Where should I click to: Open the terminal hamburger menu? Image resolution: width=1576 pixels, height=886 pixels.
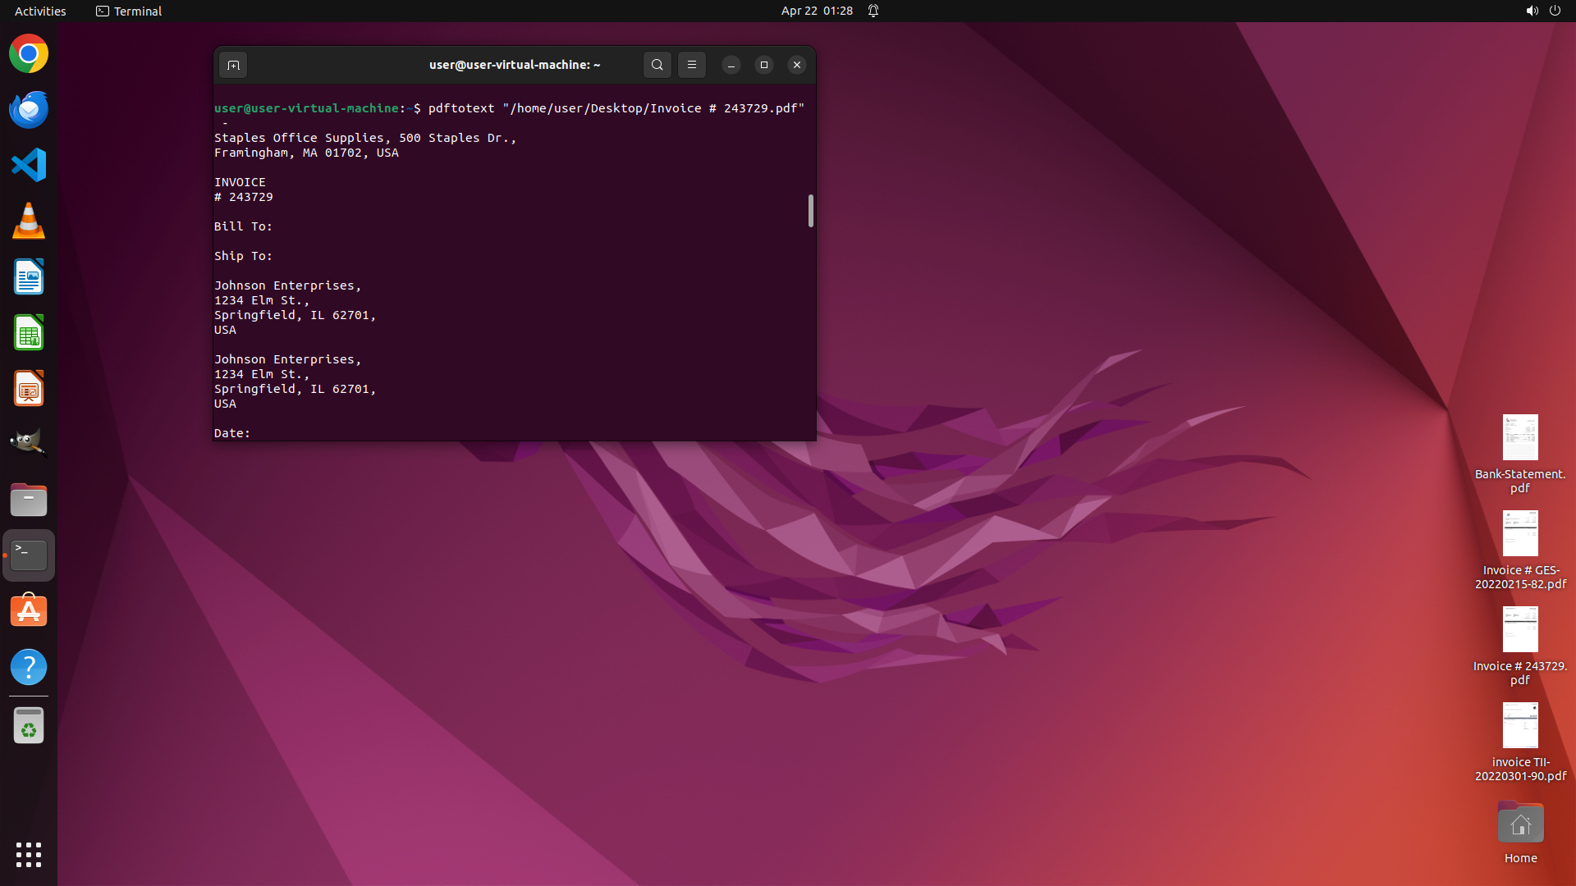(x=692, y=65)
